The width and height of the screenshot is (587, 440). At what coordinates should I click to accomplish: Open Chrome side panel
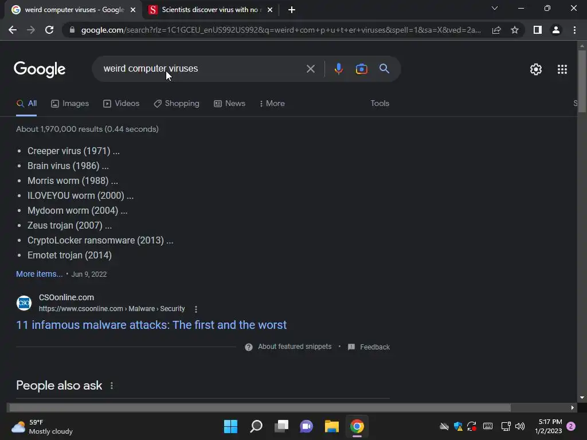(538, 30)
